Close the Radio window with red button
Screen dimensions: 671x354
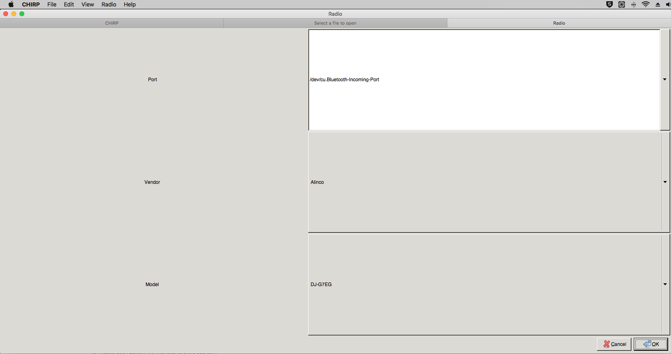[x=6, y=14]
